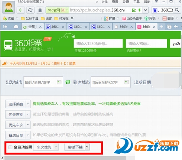This screenshot has width=182, height=160.
Task: Click the 到达城市 input field
Action: click(111, 82)
